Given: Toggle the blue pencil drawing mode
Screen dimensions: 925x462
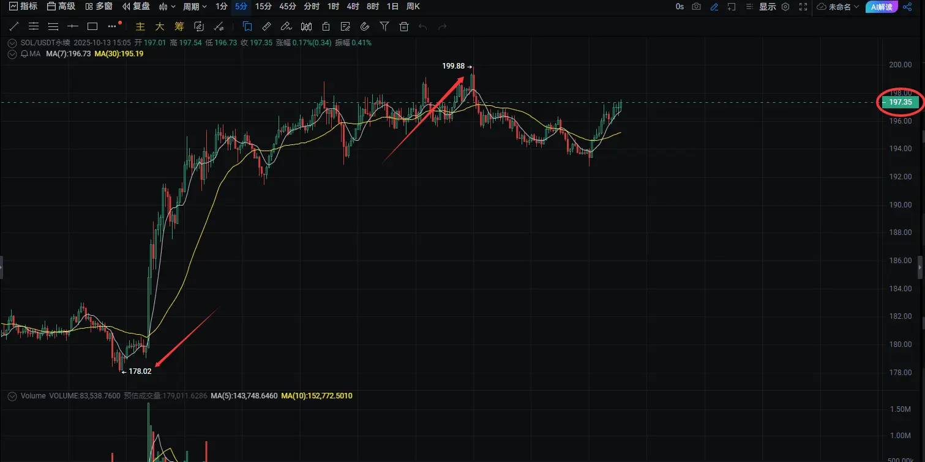Looking at the screenshot, I should pos(714,7).
